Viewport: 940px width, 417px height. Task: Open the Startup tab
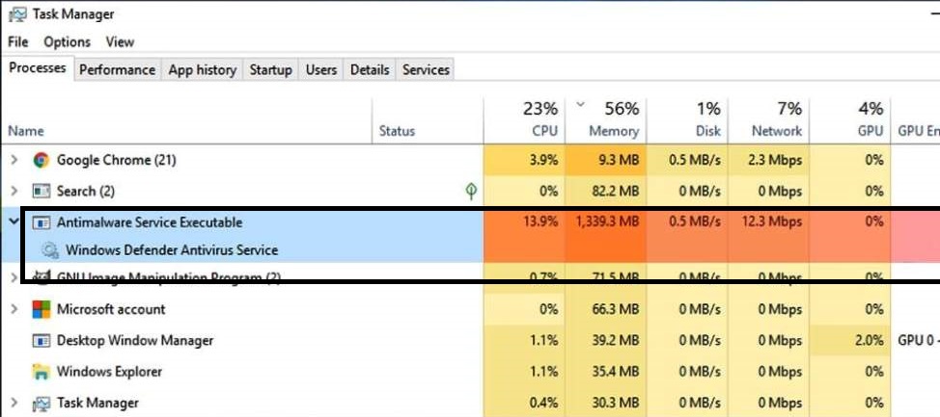(x=270, y=70)
